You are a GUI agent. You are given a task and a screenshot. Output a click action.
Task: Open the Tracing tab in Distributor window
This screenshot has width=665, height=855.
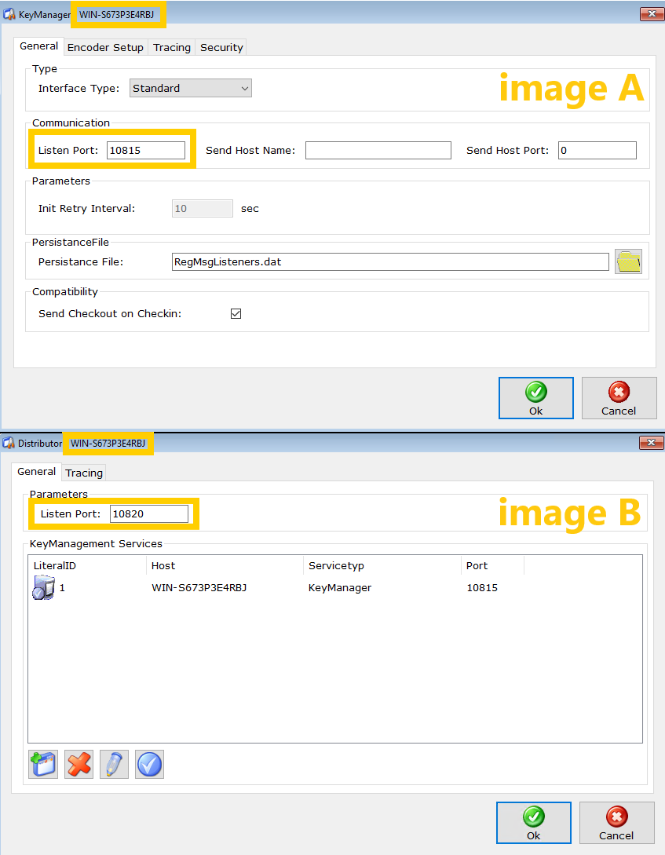coord(84,473)
